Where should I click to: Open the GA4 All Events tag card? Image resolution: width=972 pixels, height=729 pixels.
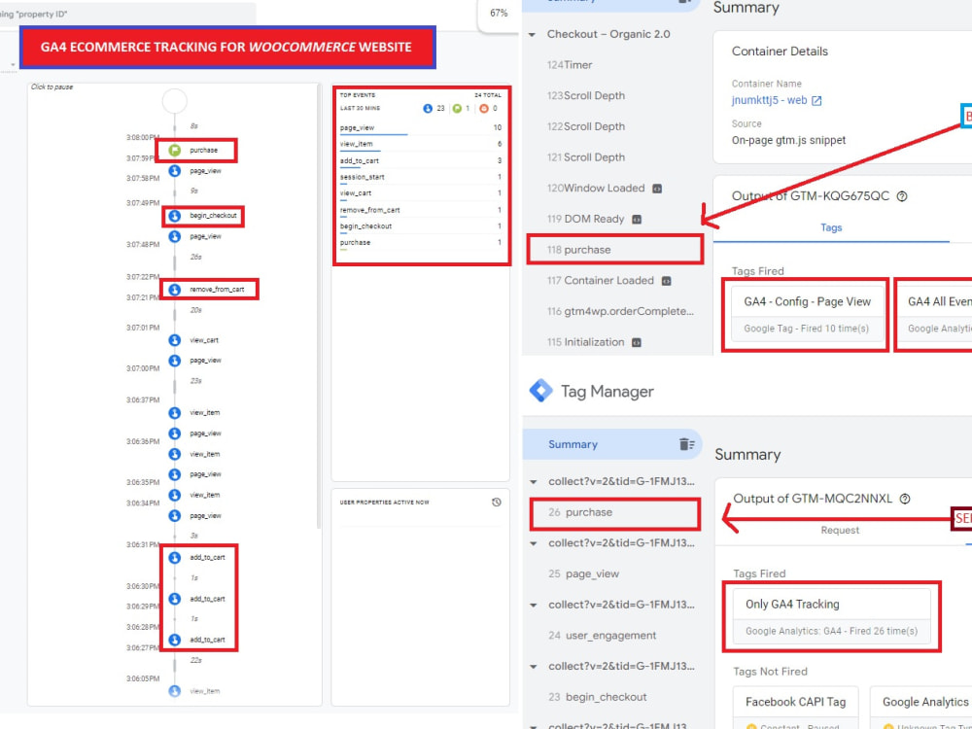pyautogui.click(x=936, y=315)
